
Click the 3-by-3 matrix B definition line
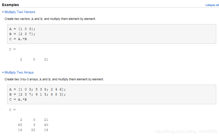pyautogui.click(x=37, y=94)
